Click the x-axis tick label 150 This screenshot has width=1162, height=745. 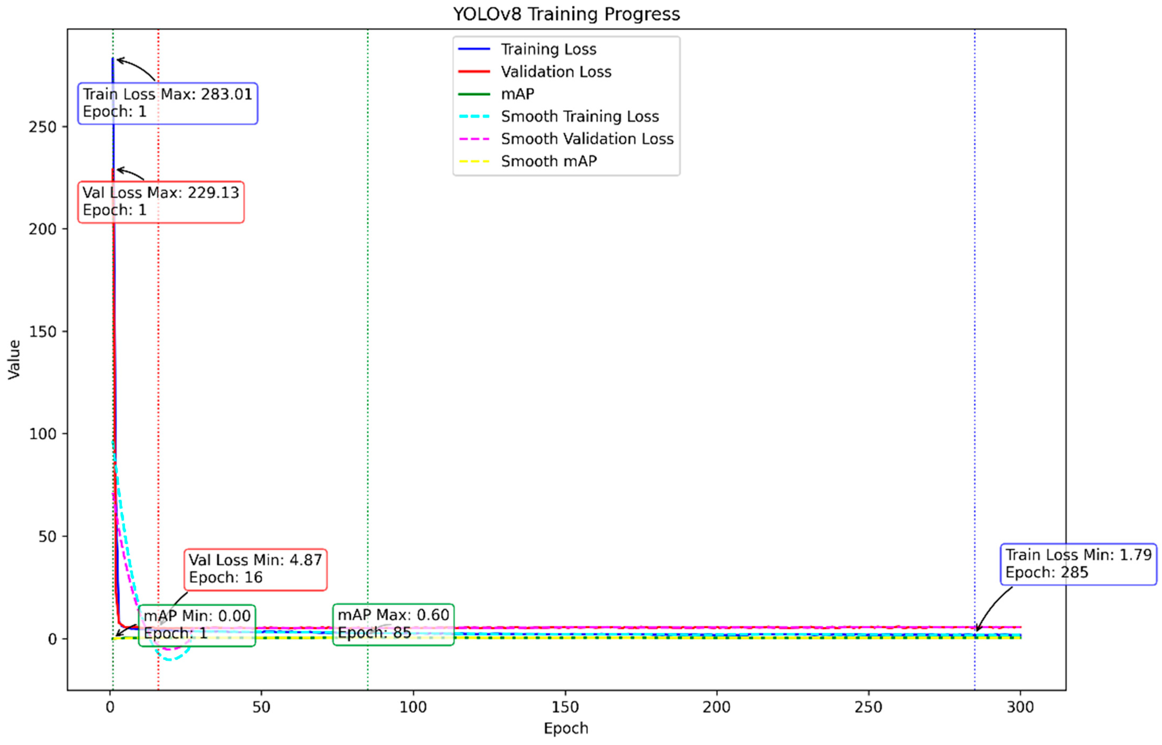[x=565, y=707]
